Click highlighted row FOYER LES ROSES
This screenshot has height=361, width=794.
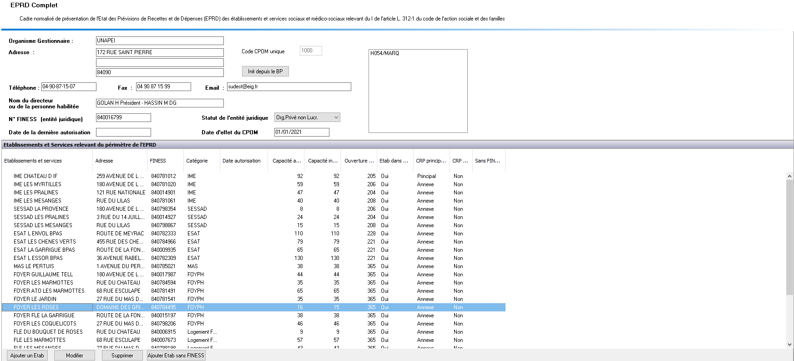[x=253, y=307]
